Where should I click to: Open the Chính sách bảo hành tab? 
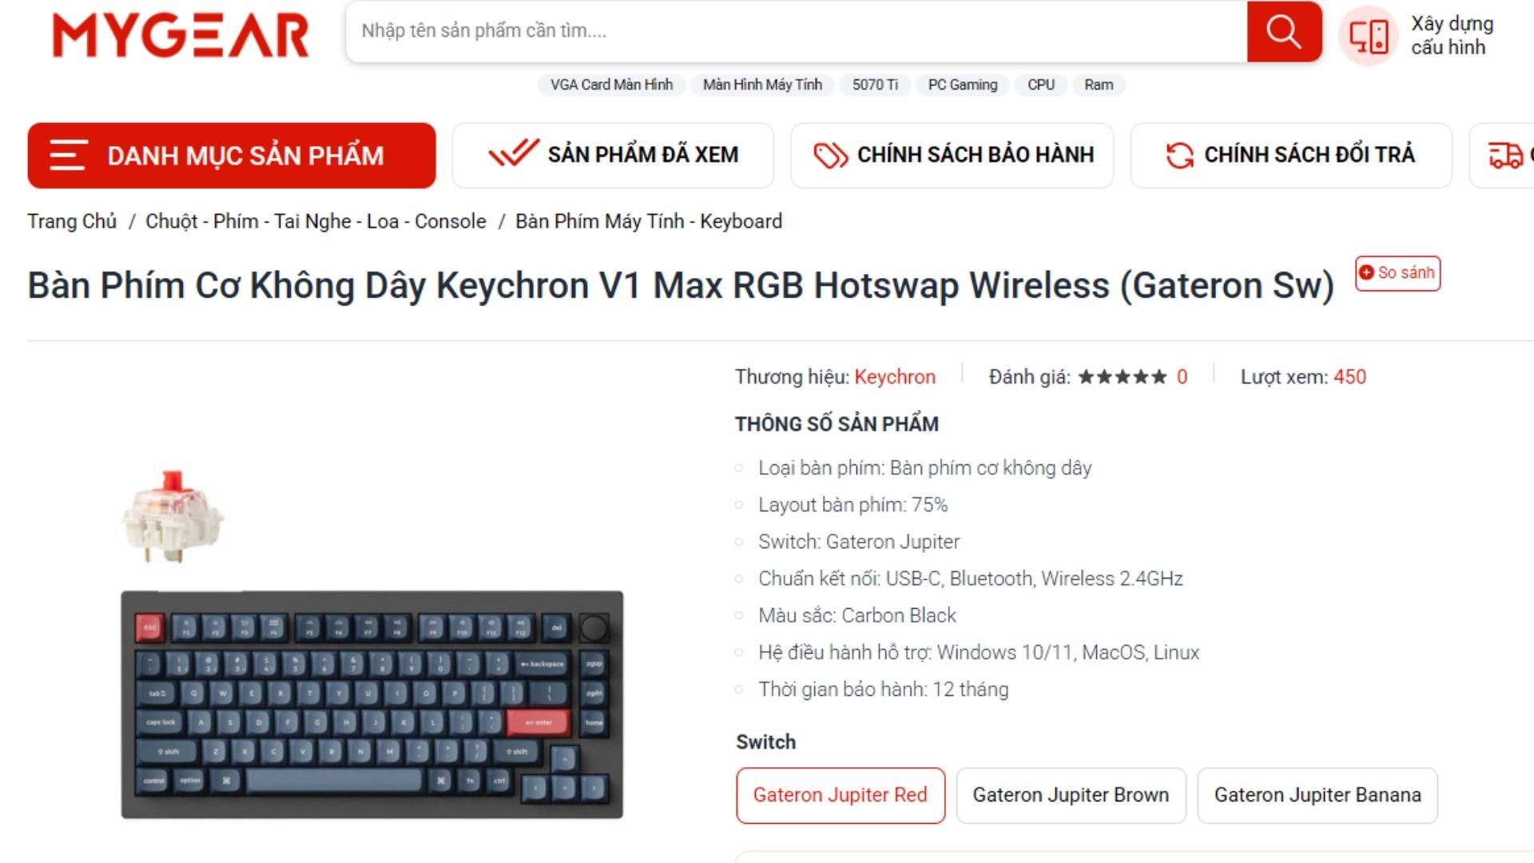click(x=952, y=155)
